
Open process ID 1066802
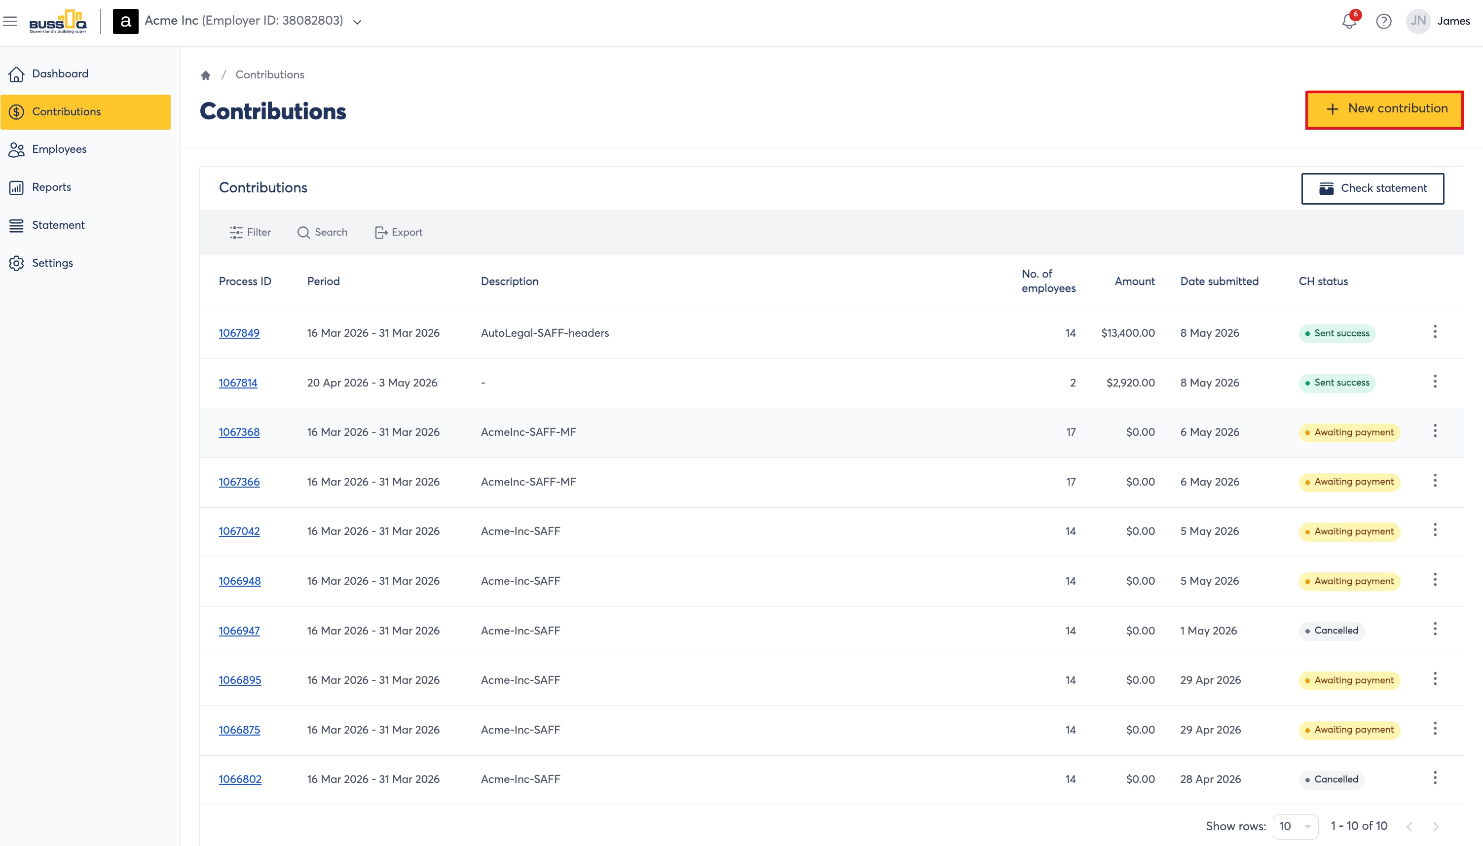(x=239, y=780)
